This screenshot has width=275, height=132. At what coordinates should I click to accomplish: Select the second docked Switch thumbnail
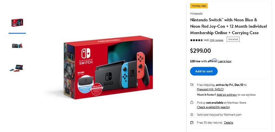pyautogui.click(x=17, y=46)
